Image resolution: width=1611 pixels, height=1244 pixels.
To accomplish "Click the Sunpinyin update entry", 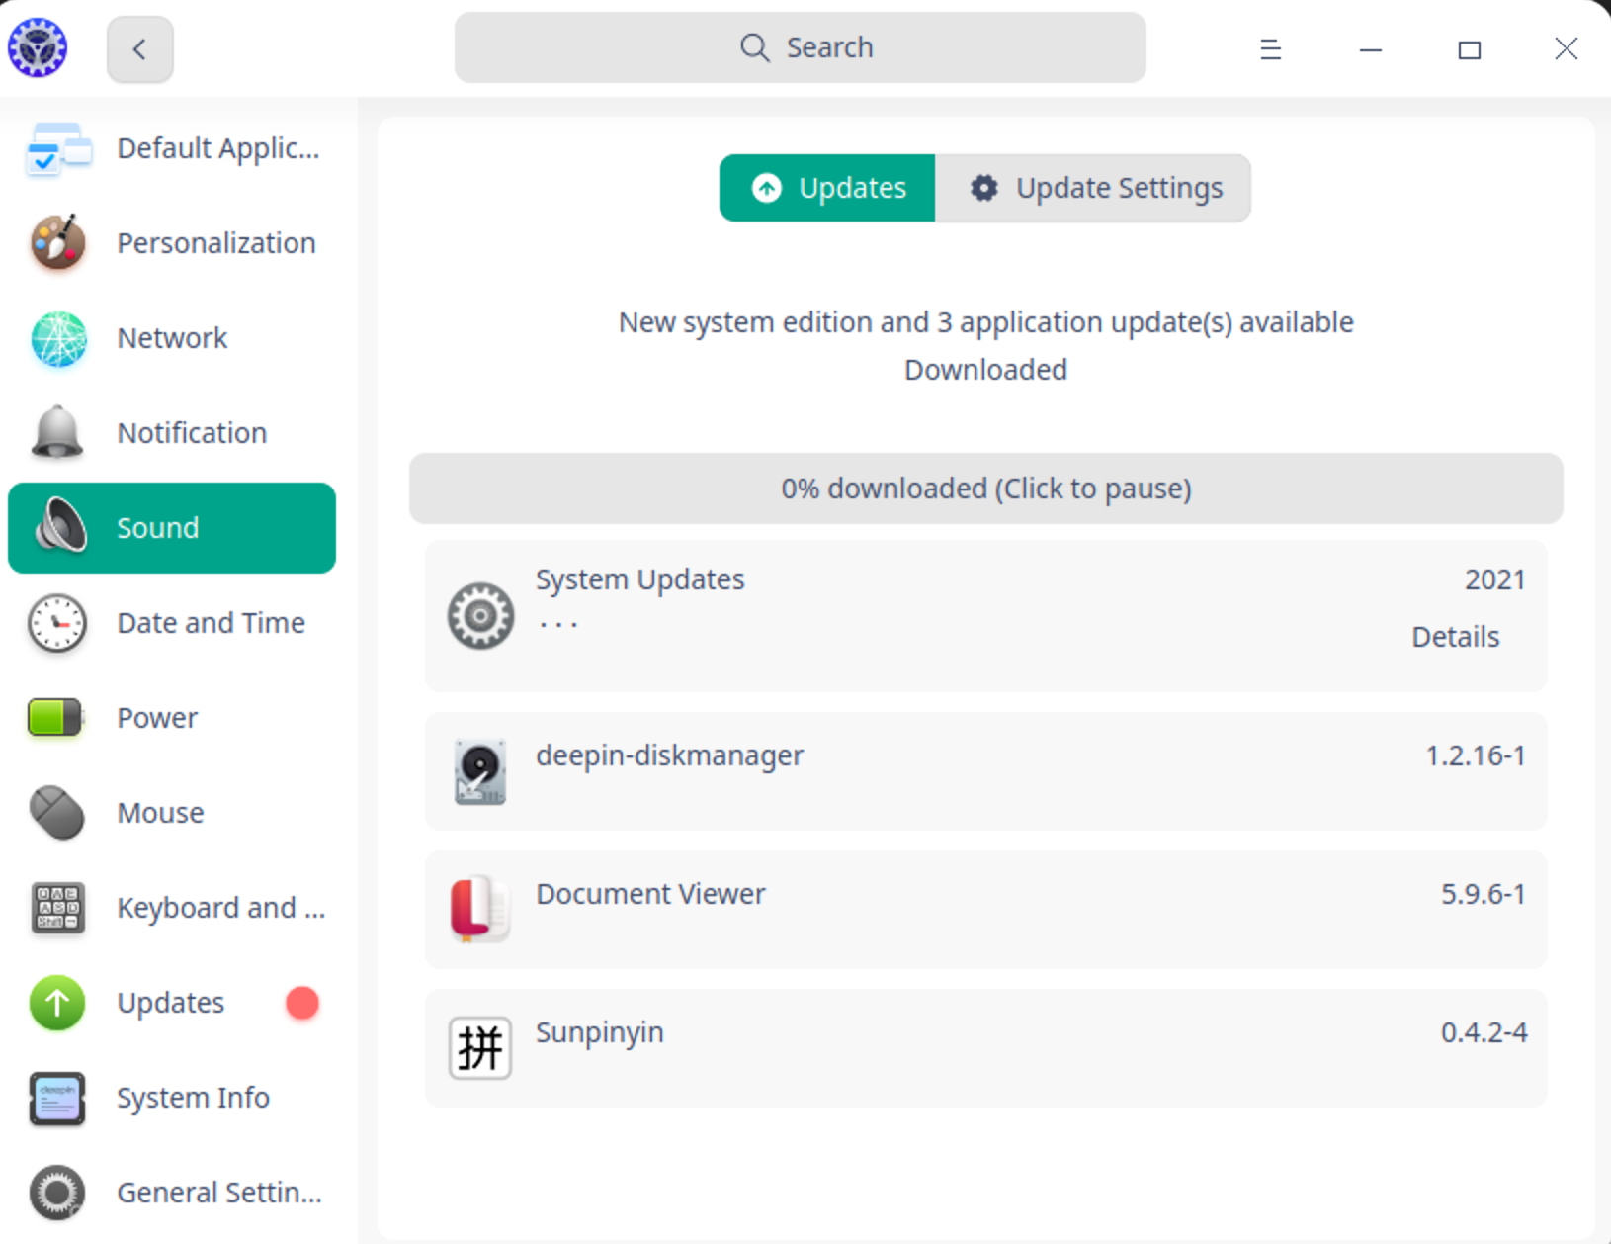I will [x=985, y=1048].
